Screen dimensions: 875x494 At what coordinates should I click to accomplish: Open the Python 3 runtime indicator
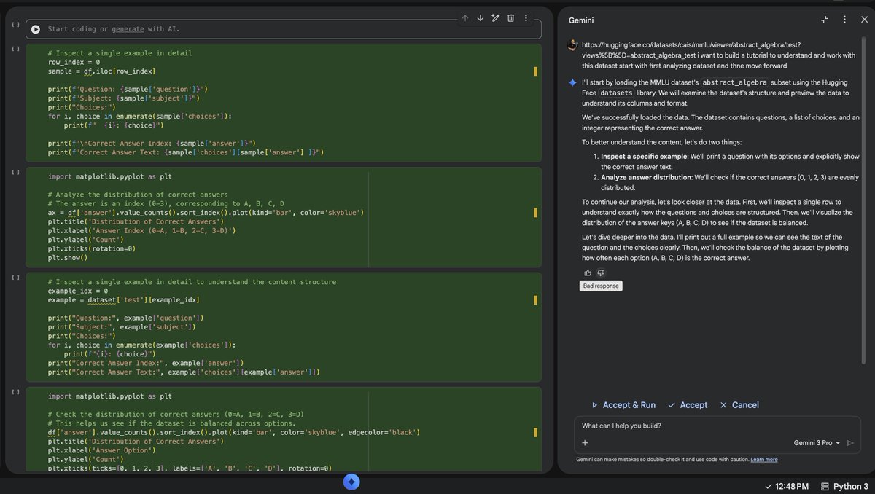tap(844, 486)
